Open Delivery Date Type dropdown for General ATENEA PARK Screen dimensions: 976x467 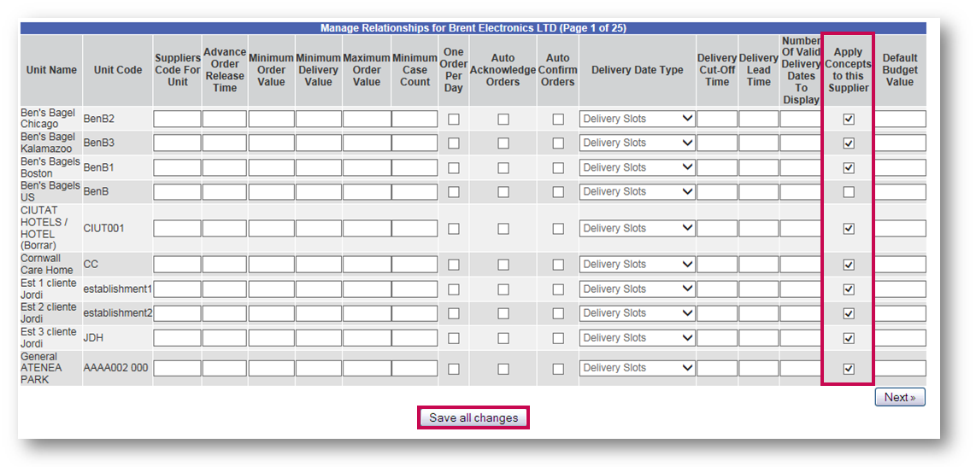coord(637,368)
